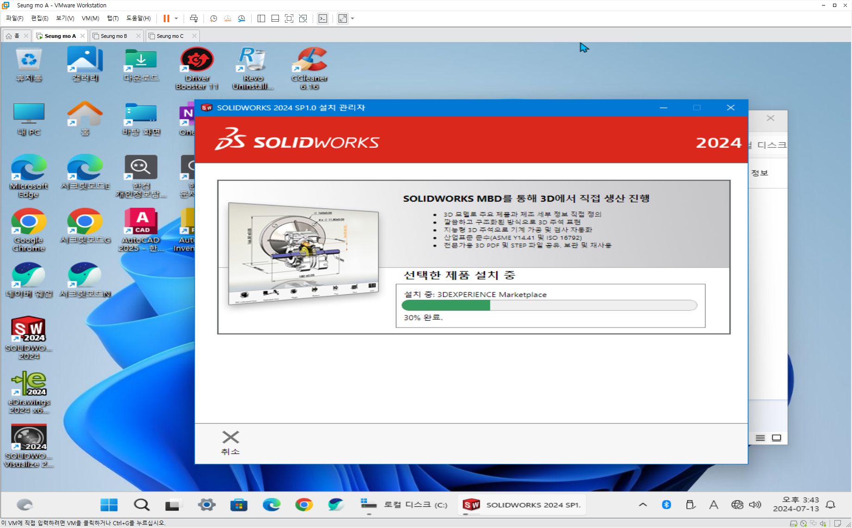
Task: Open the 시크릿모드N shortcut
Action: click(85, 280)
